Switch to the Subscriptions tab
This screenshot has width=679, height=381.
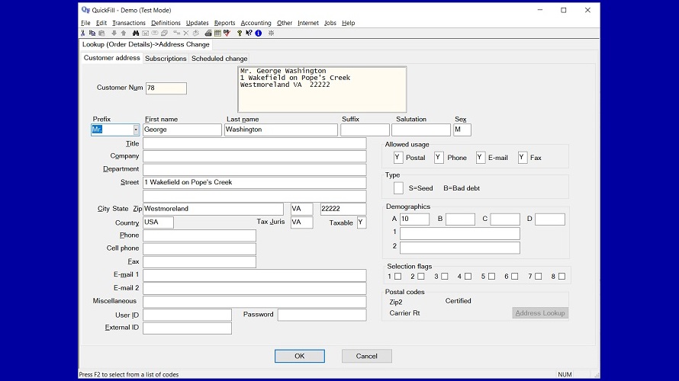166,59
